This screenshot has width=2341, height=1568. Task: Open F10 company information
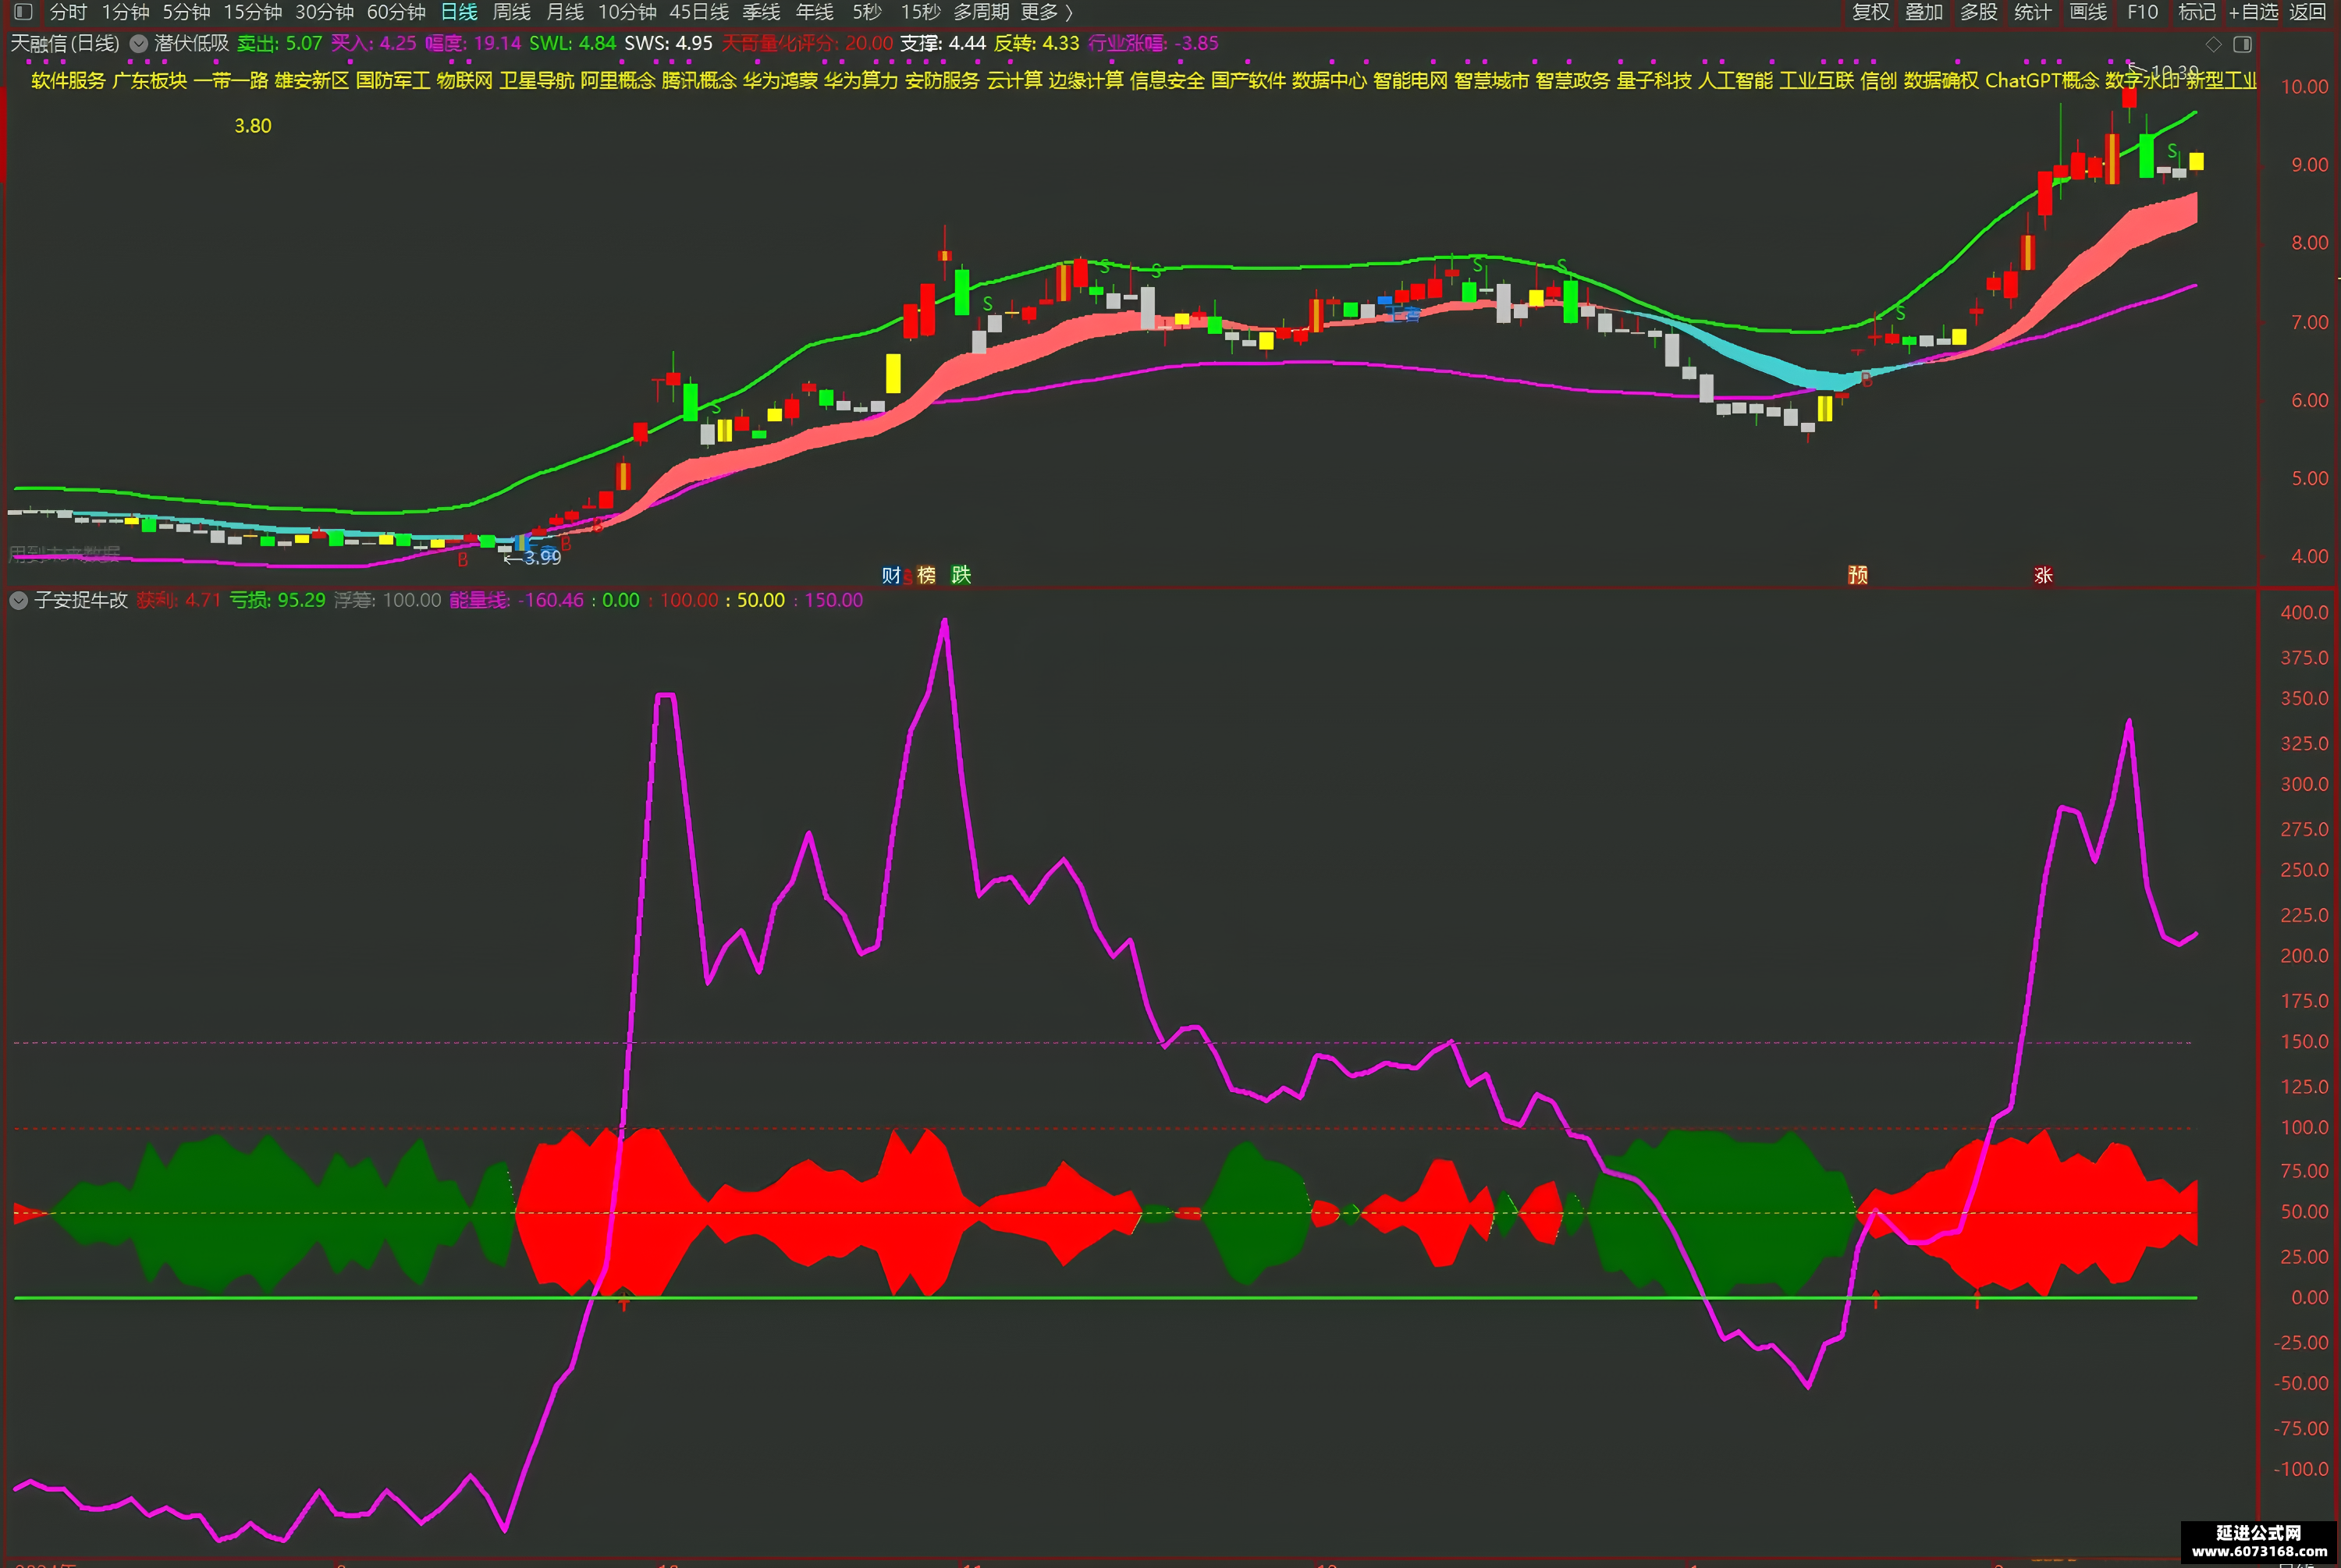click(x=2142, y=12)
